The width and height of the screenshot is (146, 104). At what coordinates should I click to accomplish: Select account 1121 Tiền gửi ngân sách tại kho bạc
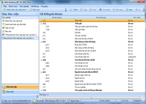tap(92, 27)
